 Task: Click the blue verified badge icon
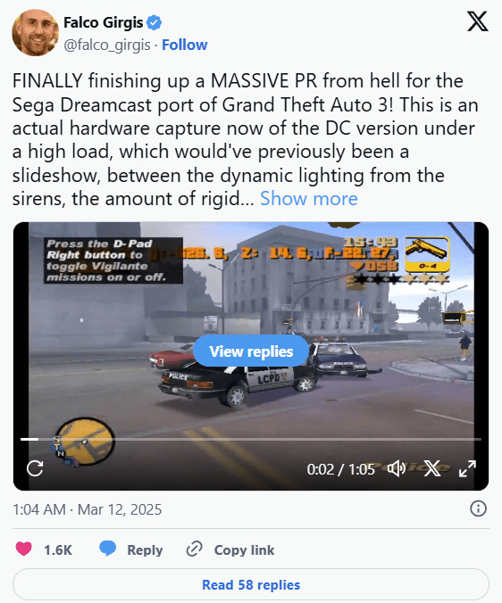pyautogui.click(x=155, y=23)
